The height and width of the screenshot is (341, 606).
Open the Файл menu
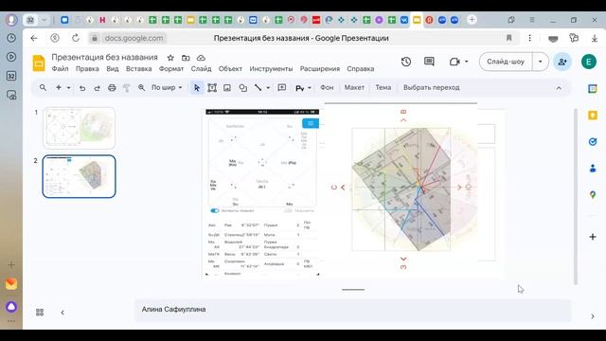[60, 69]
